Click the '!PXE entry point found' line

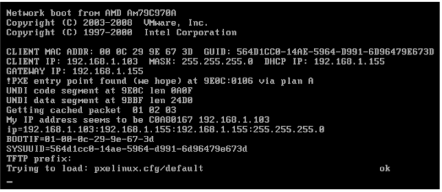(x=160, y=81)
